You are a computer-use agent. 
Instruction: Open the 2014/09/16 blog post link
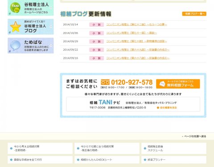(138, 58)
